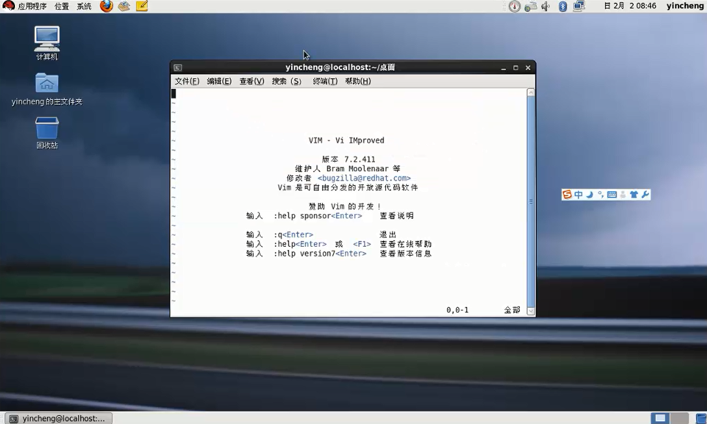The width and height of the screenshot is (707, 424).
Task: Open the volume speaker icon
Action: click(546, 6)
